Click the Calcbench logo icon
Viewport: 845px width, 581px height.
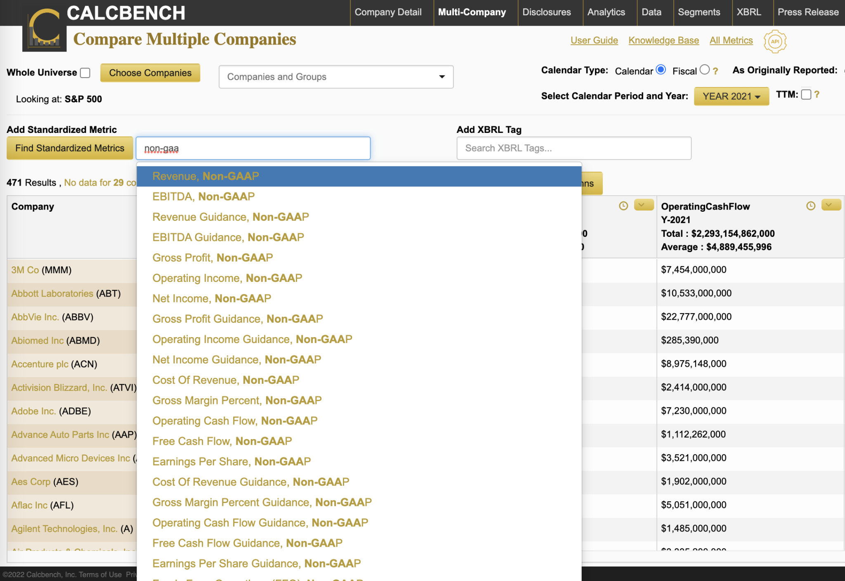45,30
